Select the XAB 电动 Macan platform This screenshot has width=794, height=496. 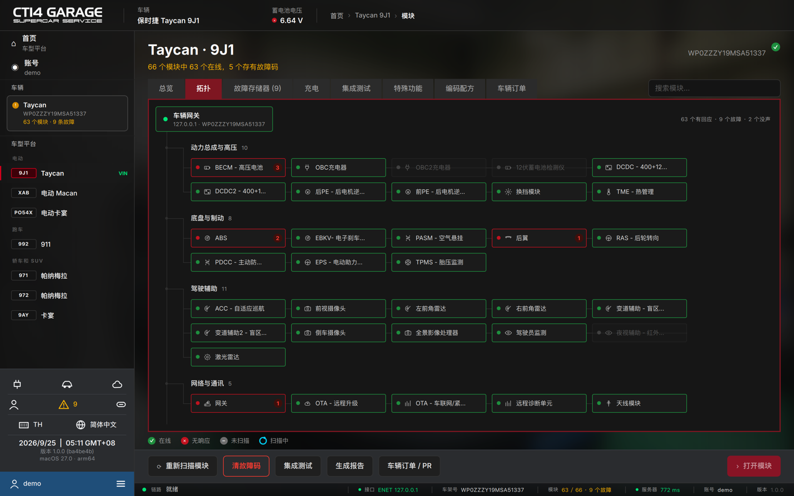[x=67, y=193]
